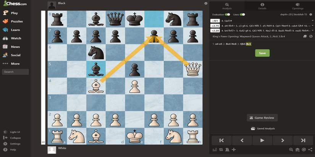Viewport: 315px width, 157px height.
Task: Click the magnifier self-analysis icon
Action: point(291,150)
